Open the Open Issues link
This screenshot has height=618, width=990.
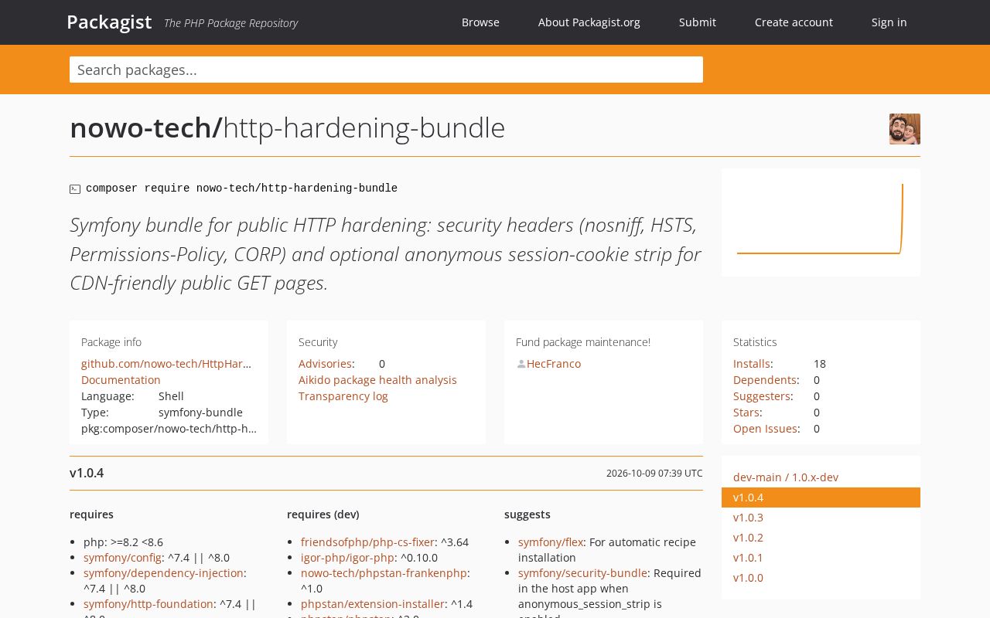tap(766, 429)
